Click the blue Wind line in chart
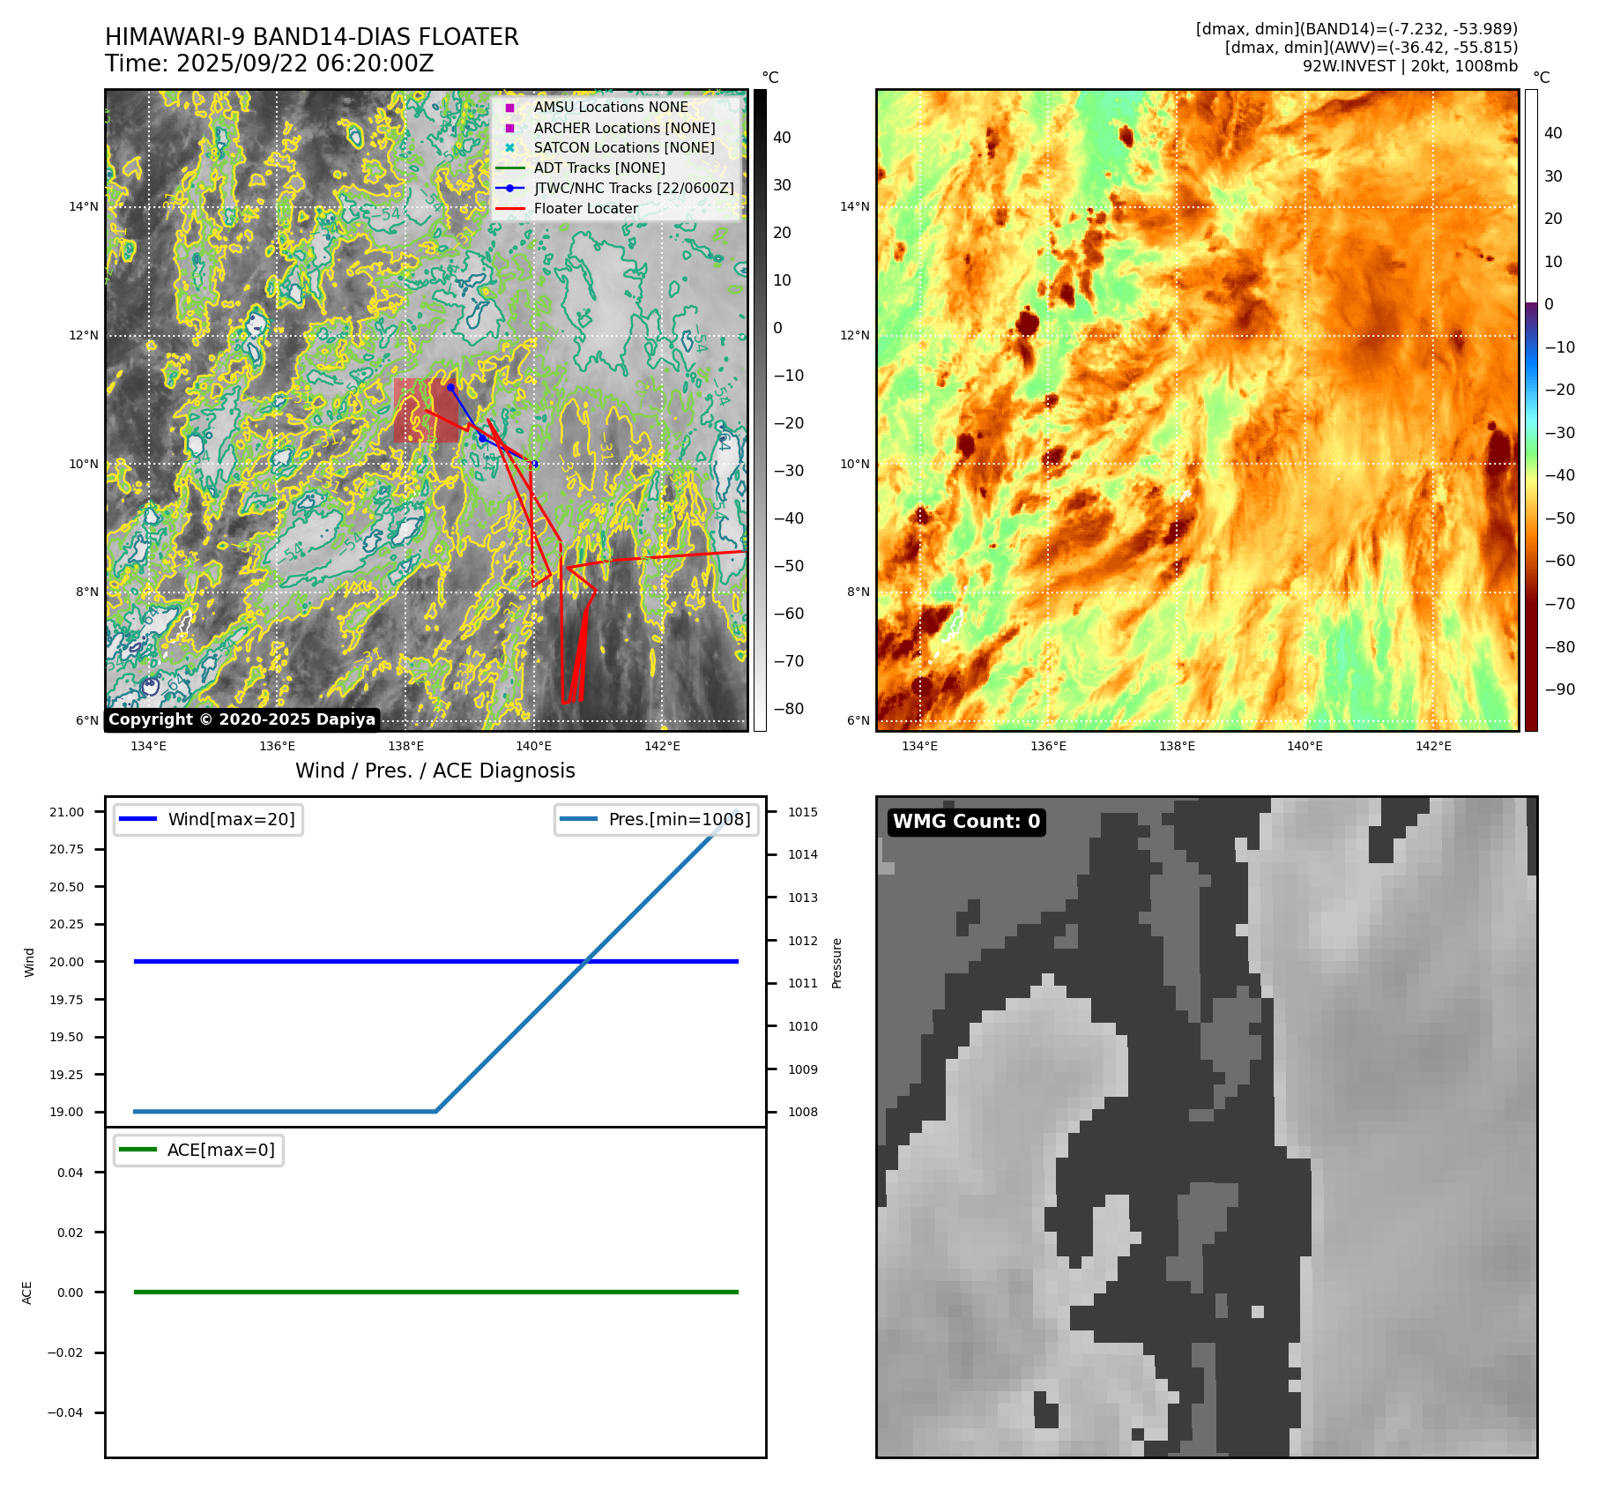The height and width of the screenshot is (1490, 1598). click(435, 961)
